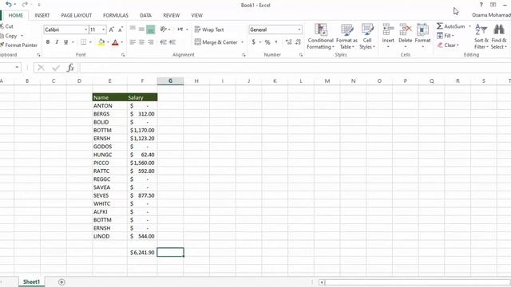Screen dimensions: 511x287
Task: Switch to FORMULAS tab
Action: point(116,15)
